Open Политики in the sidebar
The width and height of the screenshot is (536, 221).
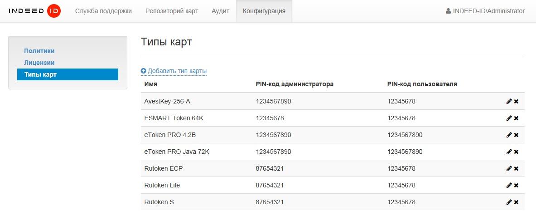tap(39, 51)
